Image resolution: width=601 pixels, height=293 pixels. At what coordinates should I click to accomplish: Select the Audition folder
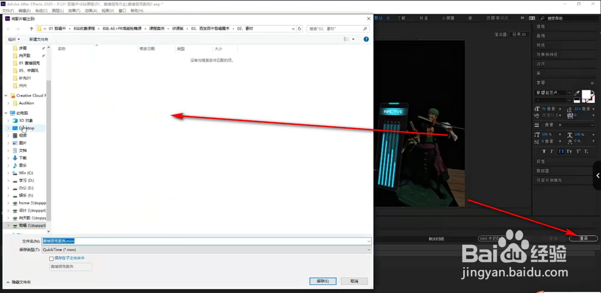[26, 103]
